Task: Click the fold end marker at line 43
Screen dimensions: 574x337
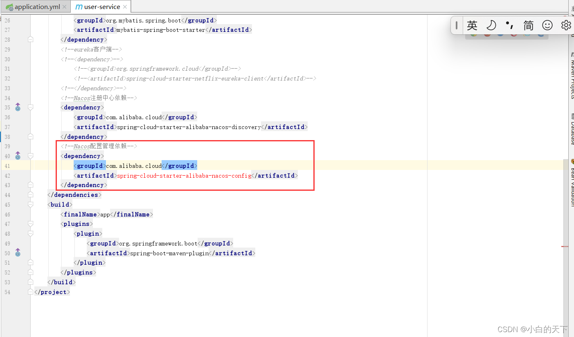Action: (30, 185)
